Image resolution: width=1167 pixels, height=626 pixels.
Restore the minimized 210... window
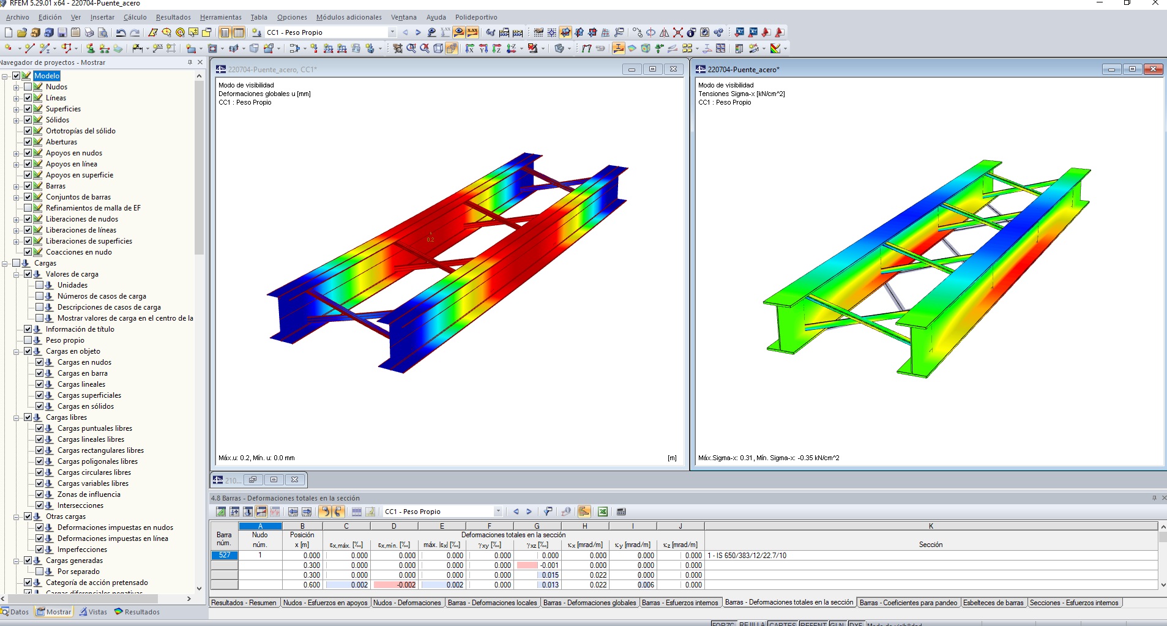tap(253, 480)
